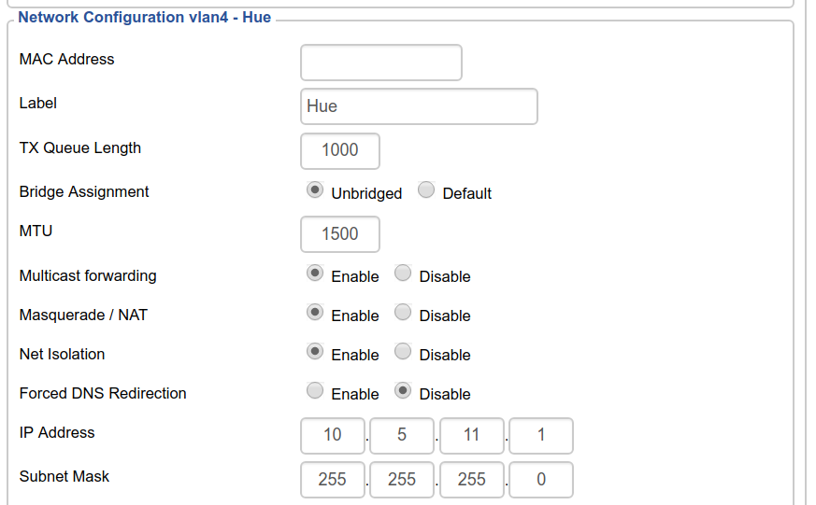The width and height of the screenshot is (816, 505).
Task: Click the first Subnet Mask octet field
Action: pyautogui.click(x=333, y=480)
